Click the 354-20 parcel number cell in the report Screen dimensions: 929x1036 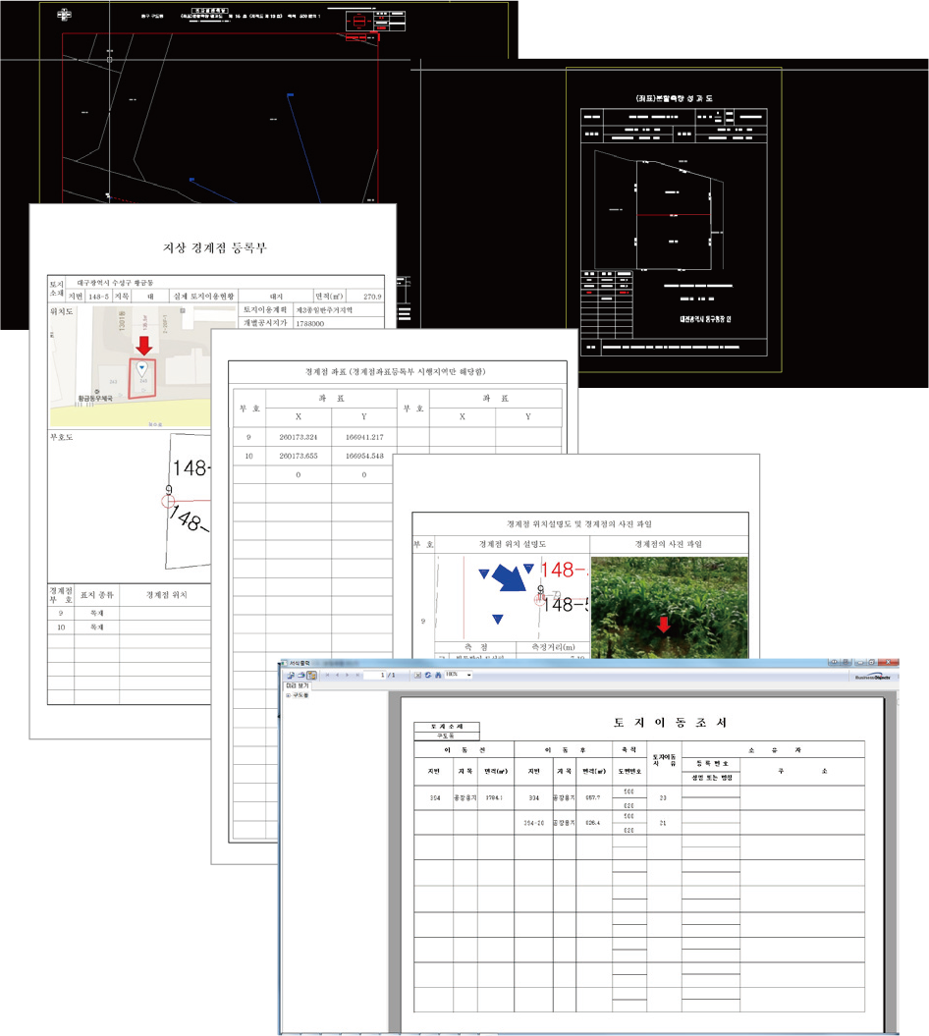[534, 823]
